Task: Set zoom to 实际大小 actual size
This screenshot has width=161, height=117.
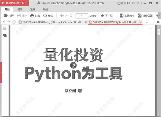Action: click(127, 16)
